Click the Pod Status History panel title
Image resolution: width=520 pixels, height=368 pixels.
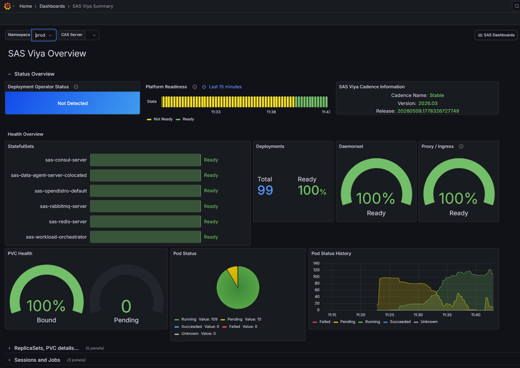click(x=331, y=253)
